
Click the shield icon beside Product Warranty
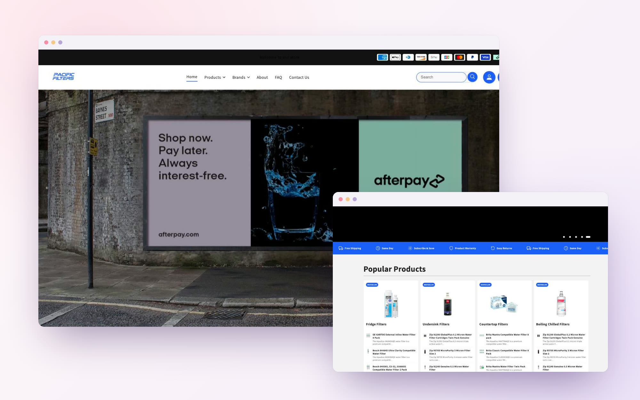[x=451, y=248]
